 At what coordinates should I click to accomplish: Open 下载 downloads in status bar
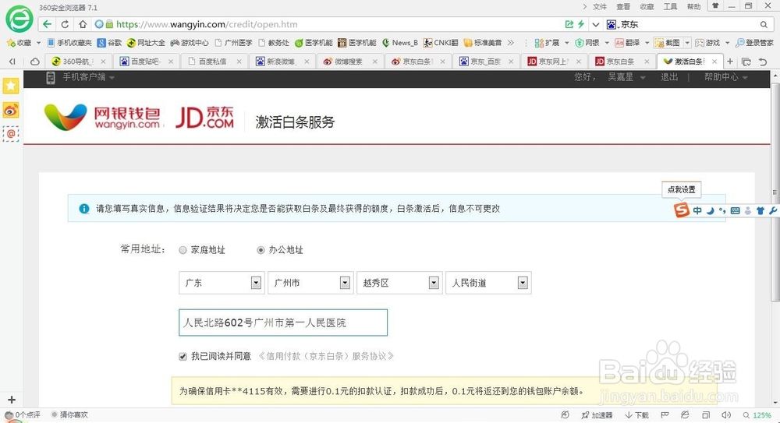click(x=636, y=415)
